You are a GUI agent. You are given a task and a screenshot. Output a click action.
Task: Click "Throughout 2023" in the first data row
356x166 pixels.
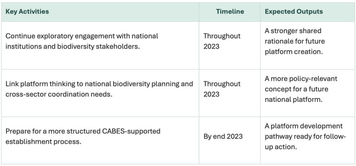(x=222, y=41)
